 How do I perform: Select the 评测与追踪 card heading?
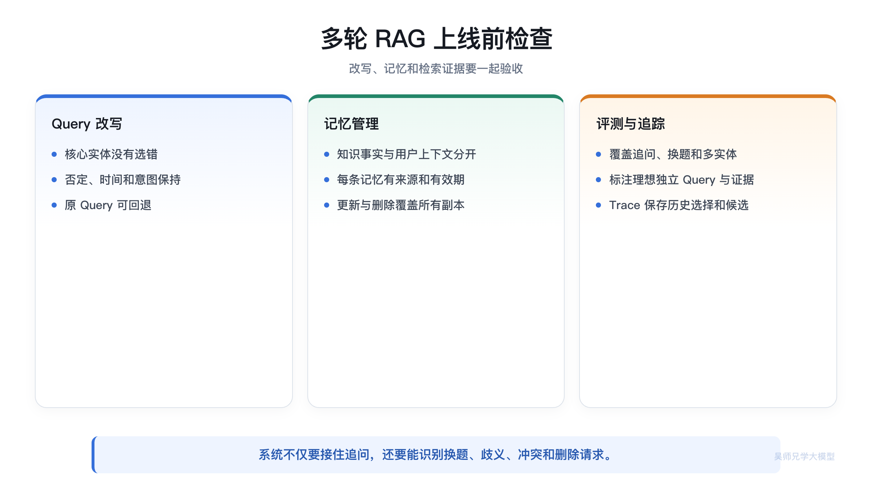pos(631,124)
